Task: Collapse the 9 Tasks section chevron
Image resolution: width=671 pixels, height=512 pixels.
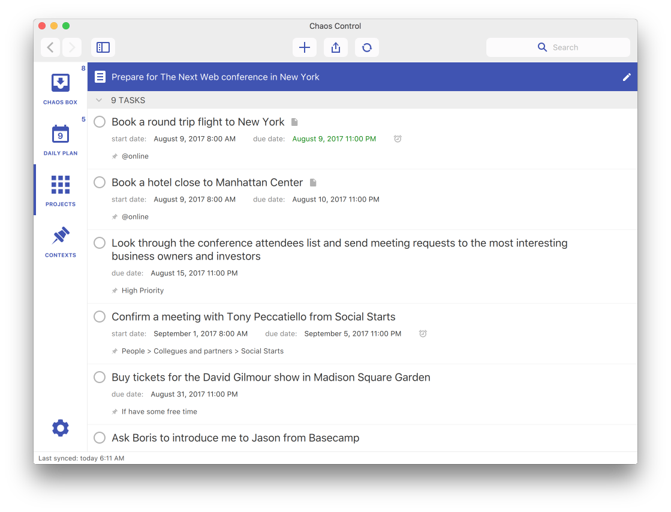Action: (x=99, y=100)
